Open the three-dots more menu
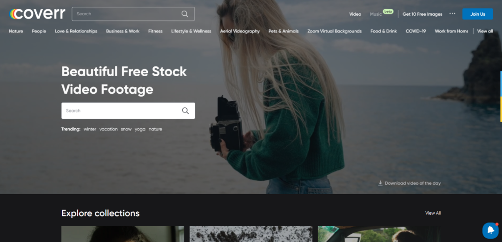502x242 pixels. 452,13
